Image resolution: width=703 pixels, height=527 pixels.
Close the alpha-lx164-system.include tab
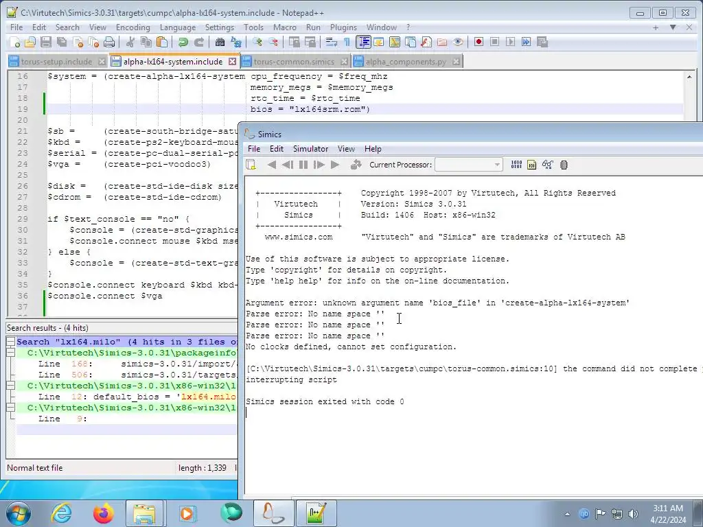pyautogui.click(x=232, y=61)
